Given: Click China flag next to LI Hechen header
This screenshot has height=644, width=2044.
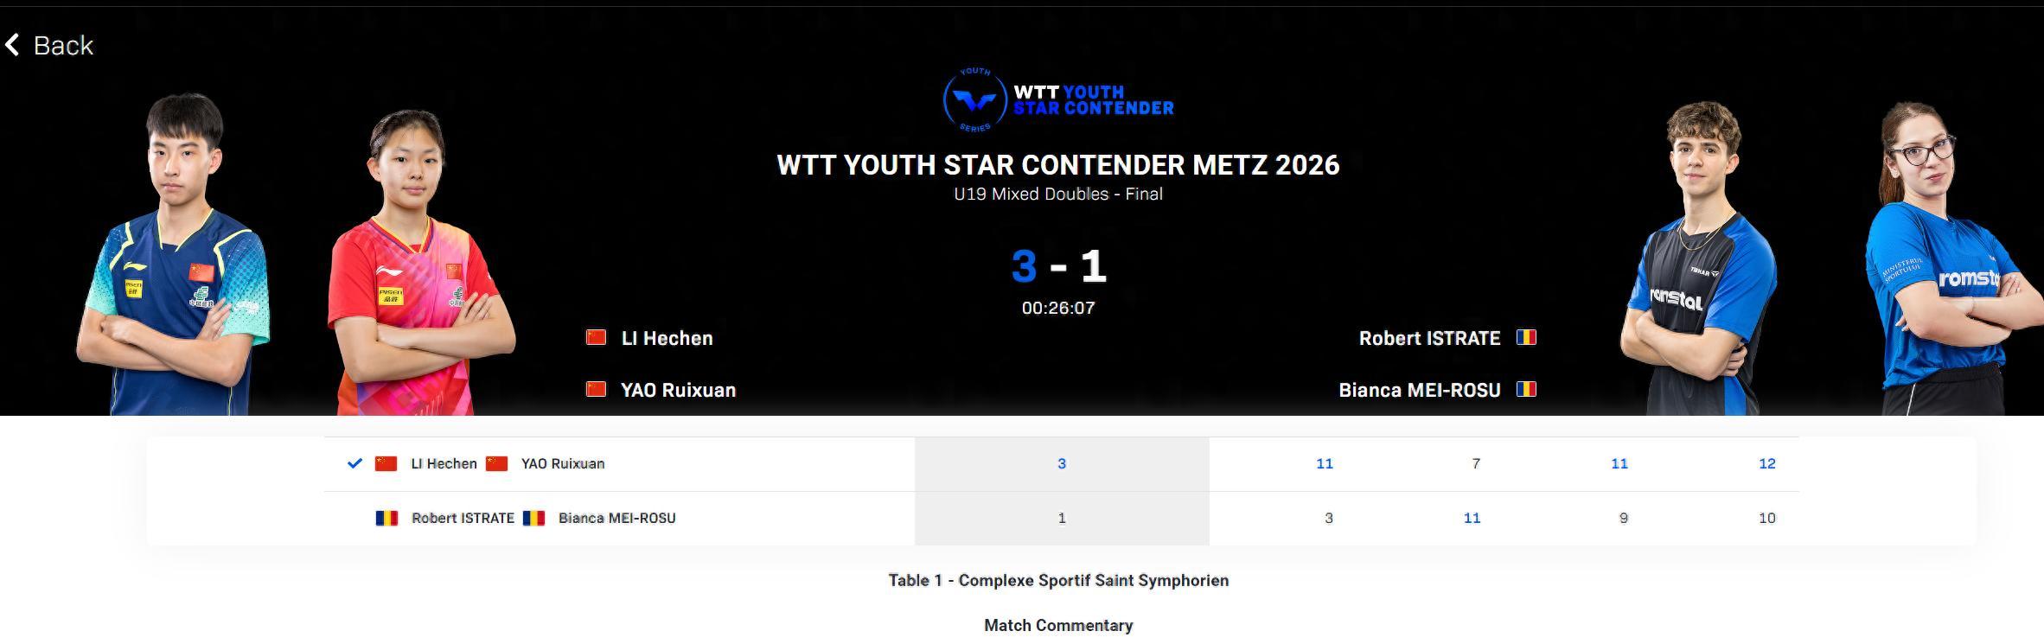Looking at the screenshot, I should pyautogui.click(x=596, y=338).
